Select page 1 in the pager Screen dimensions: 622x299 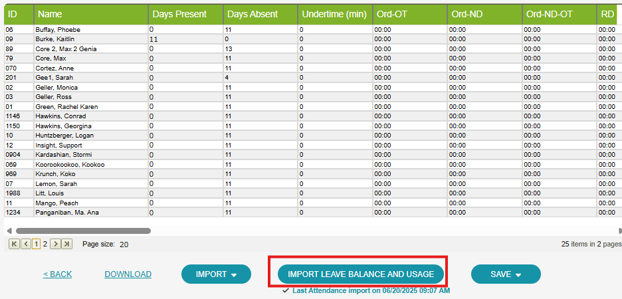click(36, 244)
